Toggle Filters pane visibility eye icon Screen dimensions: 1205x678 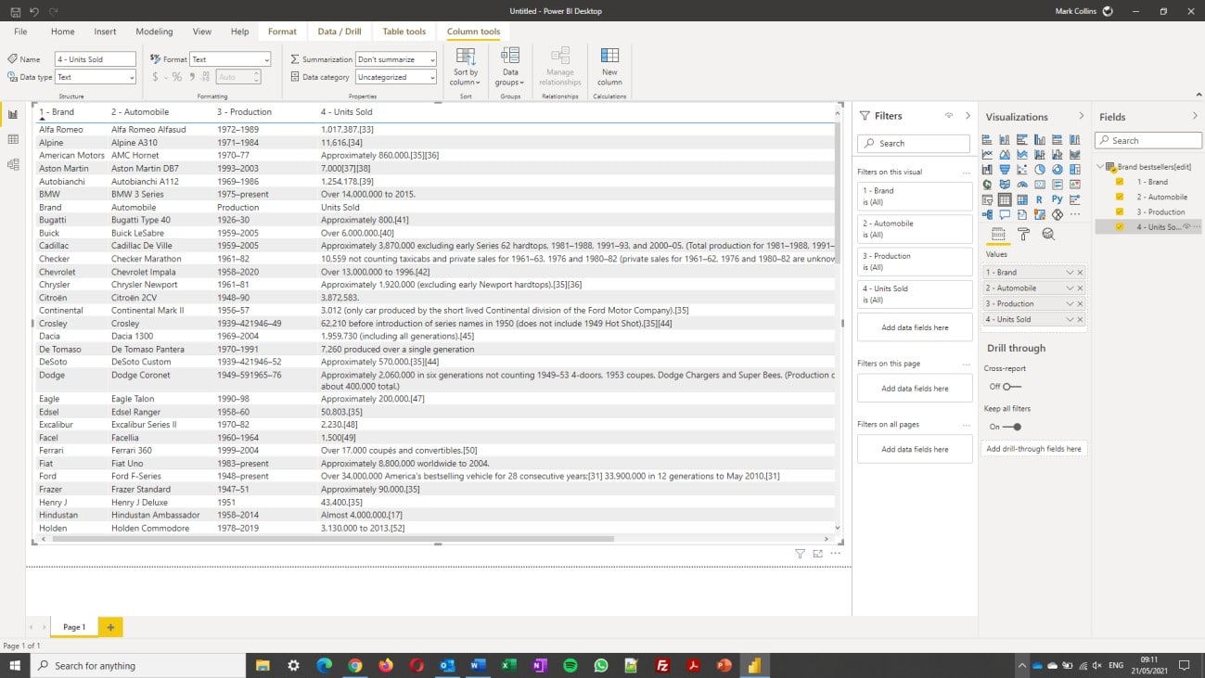pyautogui.click(x=948, y=116)
